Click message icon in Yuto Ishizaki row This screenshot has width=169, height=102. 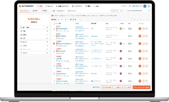pos(140,29)
